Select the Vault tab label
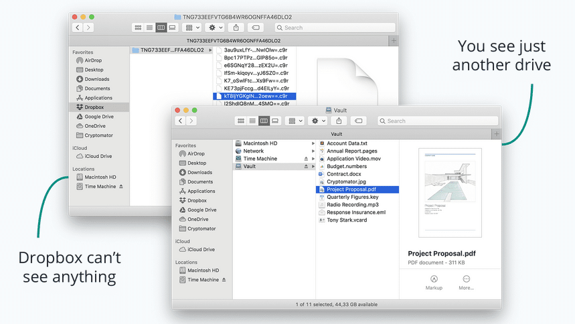 [336, 134]
